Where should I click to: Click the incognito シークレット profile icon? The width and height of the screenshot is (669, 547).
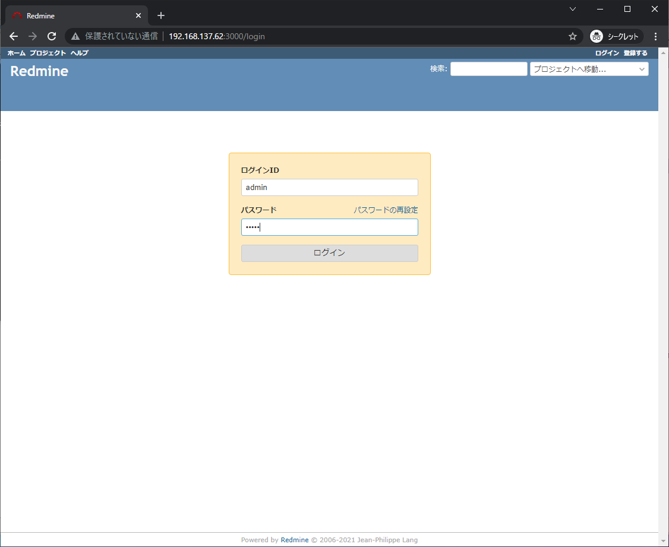coord(596,36)
